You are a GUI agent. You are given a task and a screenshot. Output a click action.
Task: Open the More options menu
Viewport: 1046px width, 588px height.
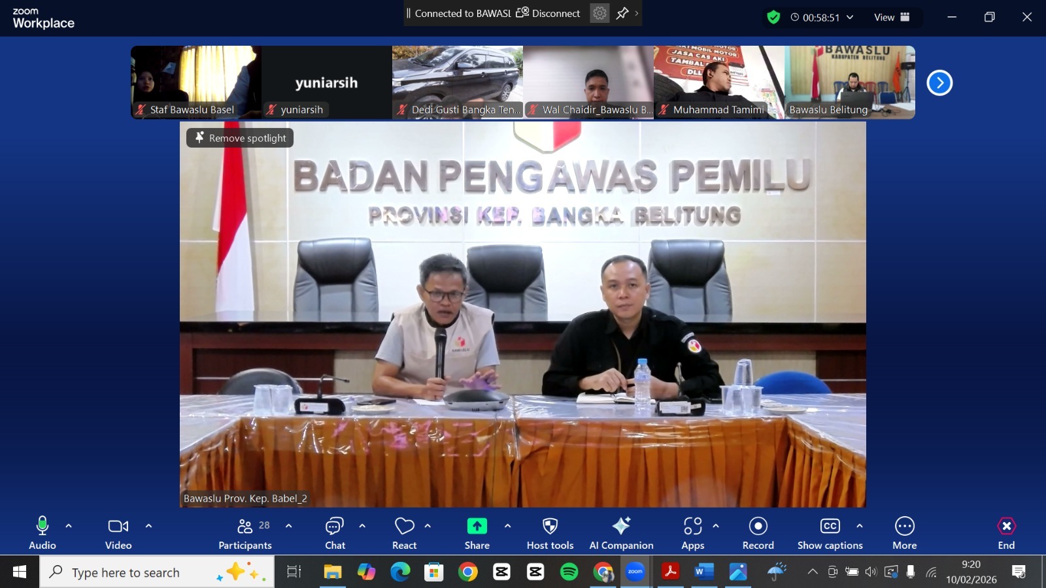pyautogui.click(x=905, y=533)
